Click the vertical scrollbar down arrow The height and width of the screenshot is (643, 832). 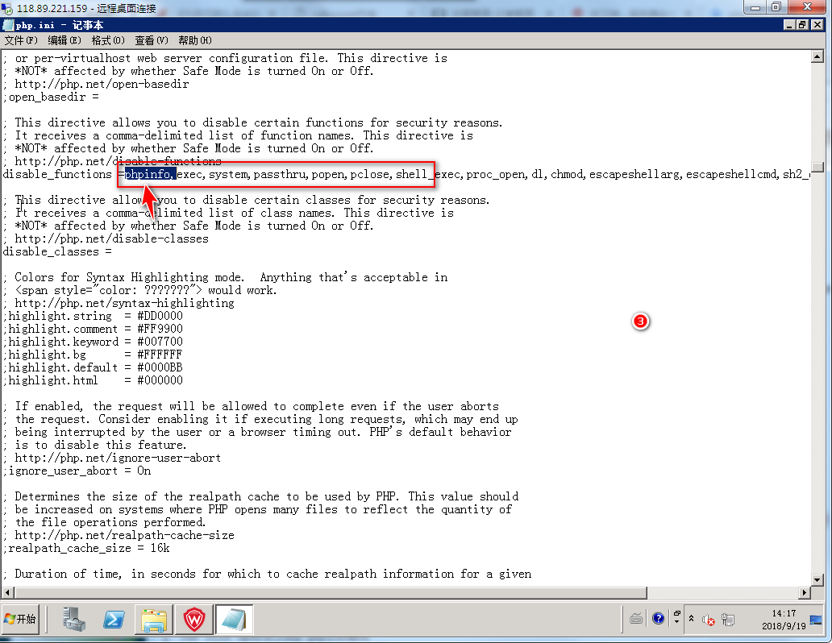(817, 579)
